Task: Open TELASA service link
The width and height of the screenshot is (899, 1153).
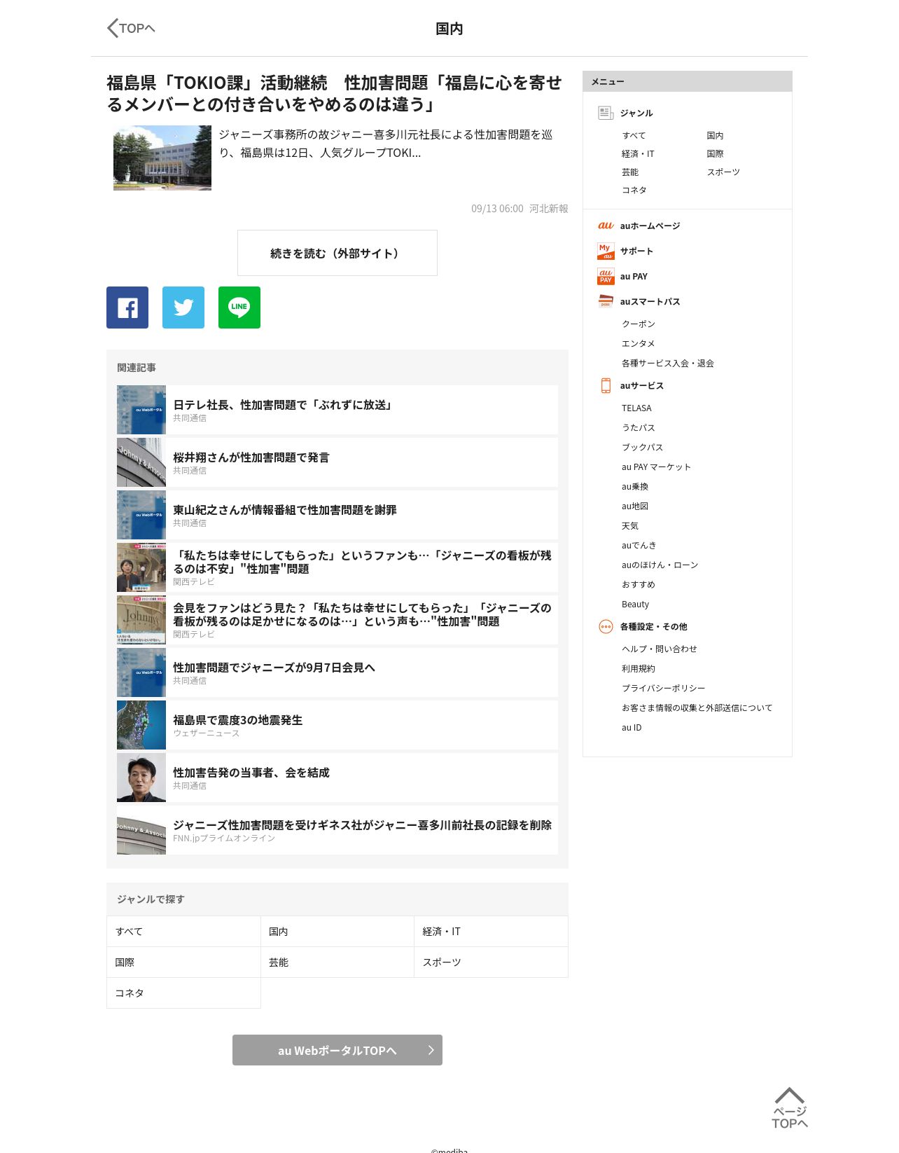Action: pos(636,408)
